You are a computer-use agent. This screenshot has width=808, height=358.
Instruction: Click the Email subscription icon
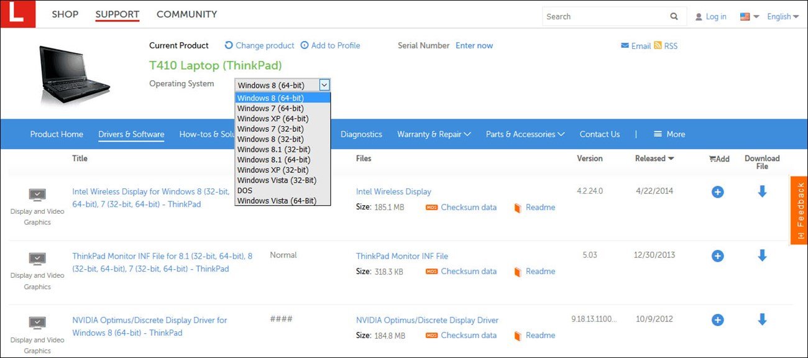pyautogui.click(x=625, y=45)
